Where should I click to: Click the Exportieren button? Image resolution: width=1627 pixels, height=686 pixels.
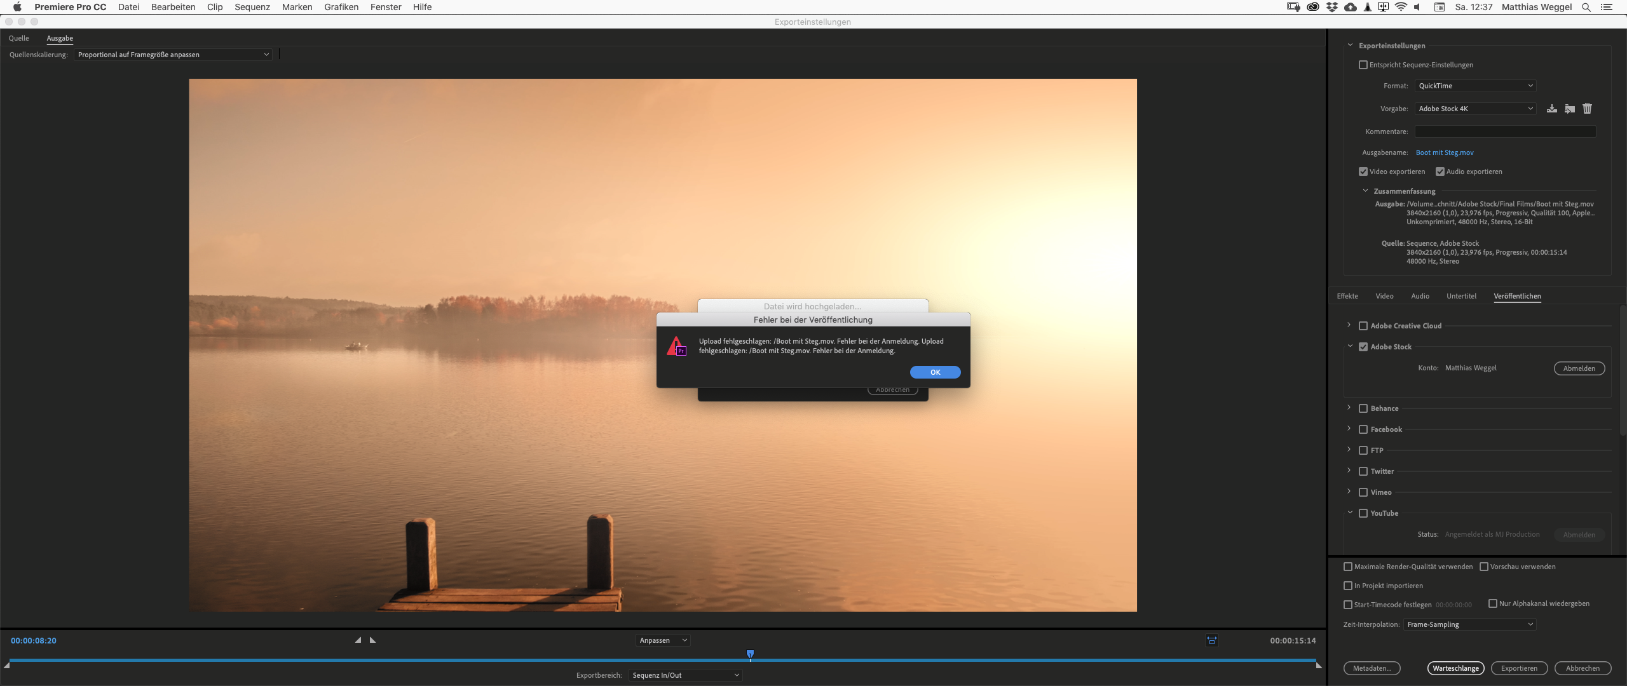1519,668
